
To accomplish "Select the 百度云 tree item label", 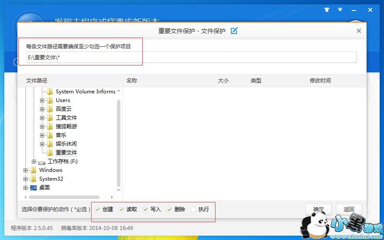I will [x=64, y=109].
